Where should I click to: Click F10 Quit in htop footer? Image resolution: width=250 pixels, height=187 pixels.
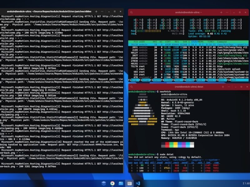[232, 80]
